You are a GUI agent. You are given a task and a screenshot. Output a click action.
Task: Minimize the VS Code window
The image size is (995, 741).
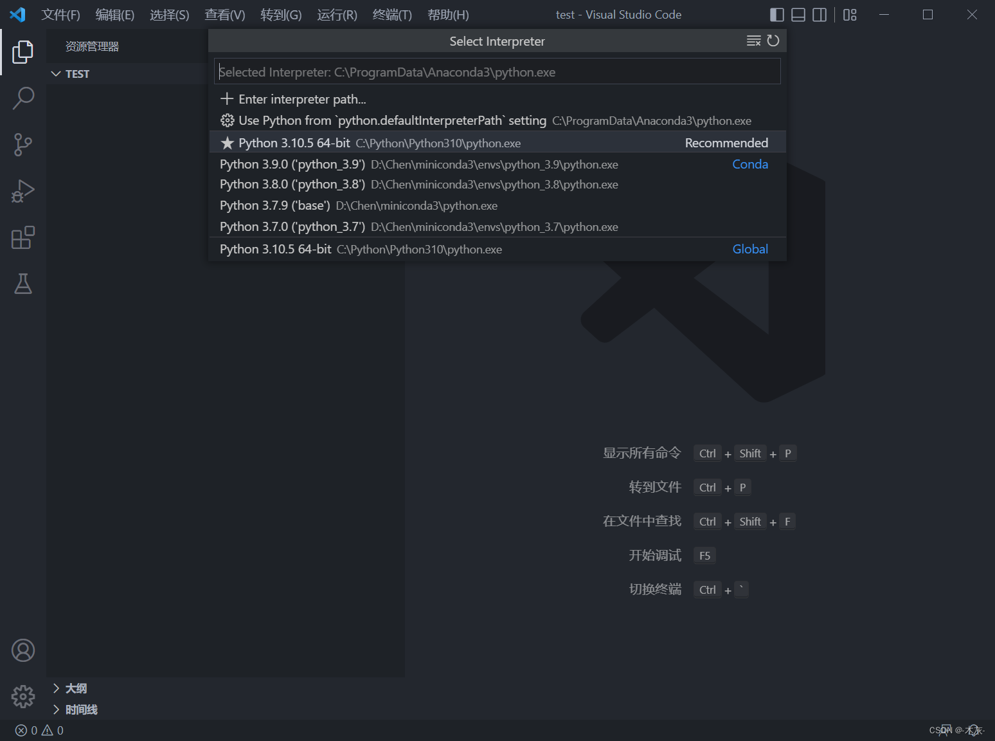(x=884, y=15)
